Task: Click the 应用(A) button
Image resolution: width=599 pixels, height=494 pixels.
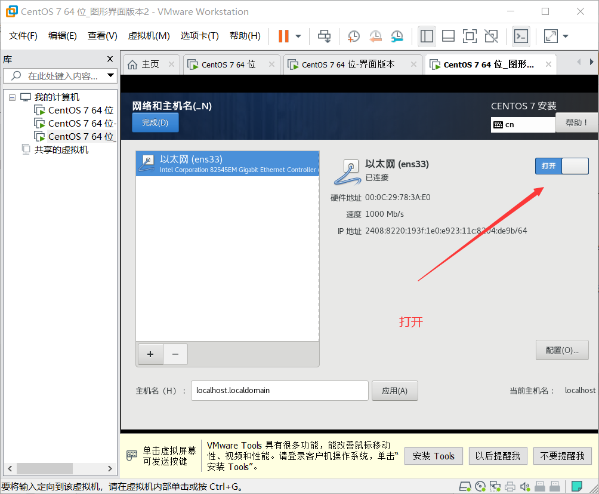Action: coord(394,390)
